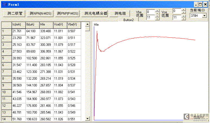Select row header 7 in the table
The width and height of the screenshot is (210, 123).
(7, 72)
